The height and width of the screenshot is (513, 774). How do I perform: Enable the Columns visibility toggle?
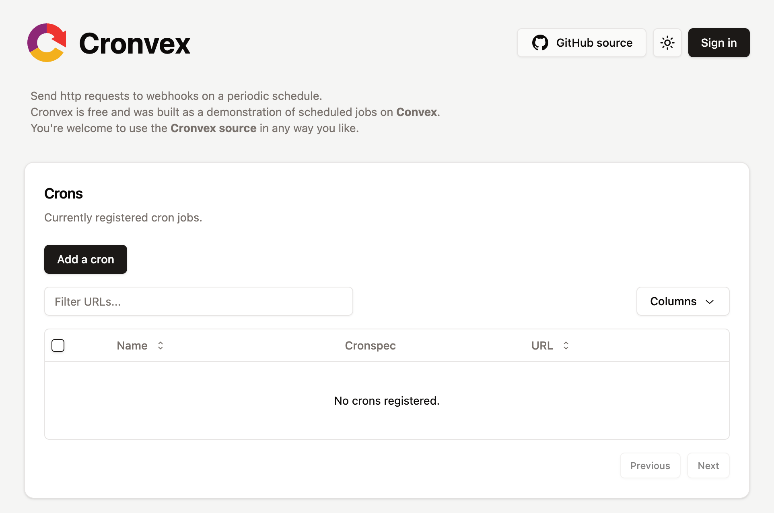(682, 301)
